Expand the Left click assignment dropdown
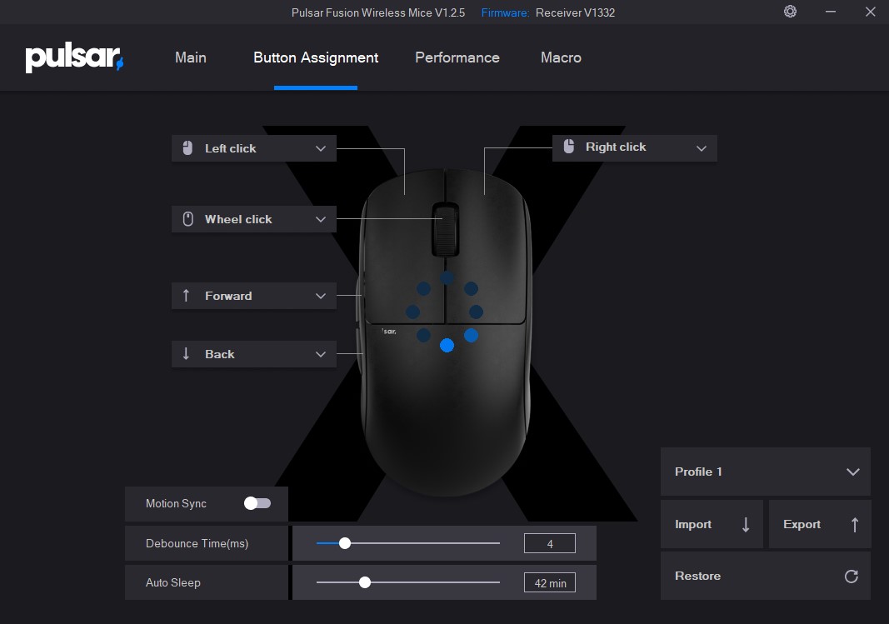Viewport: 889px width, 624px height. click(321, 148)
